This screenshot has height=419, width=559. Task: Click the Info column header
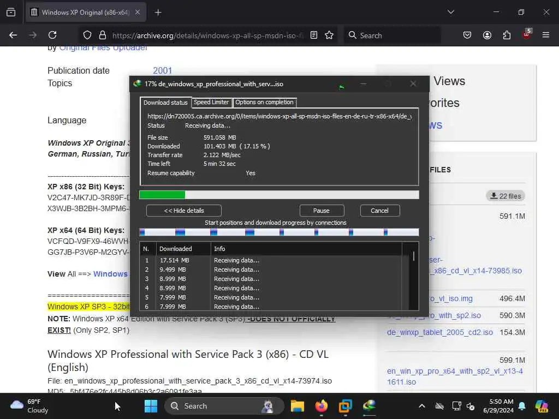pos(307,249)
